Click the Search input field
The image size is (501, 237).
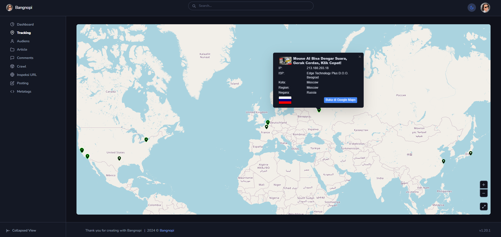251,6
